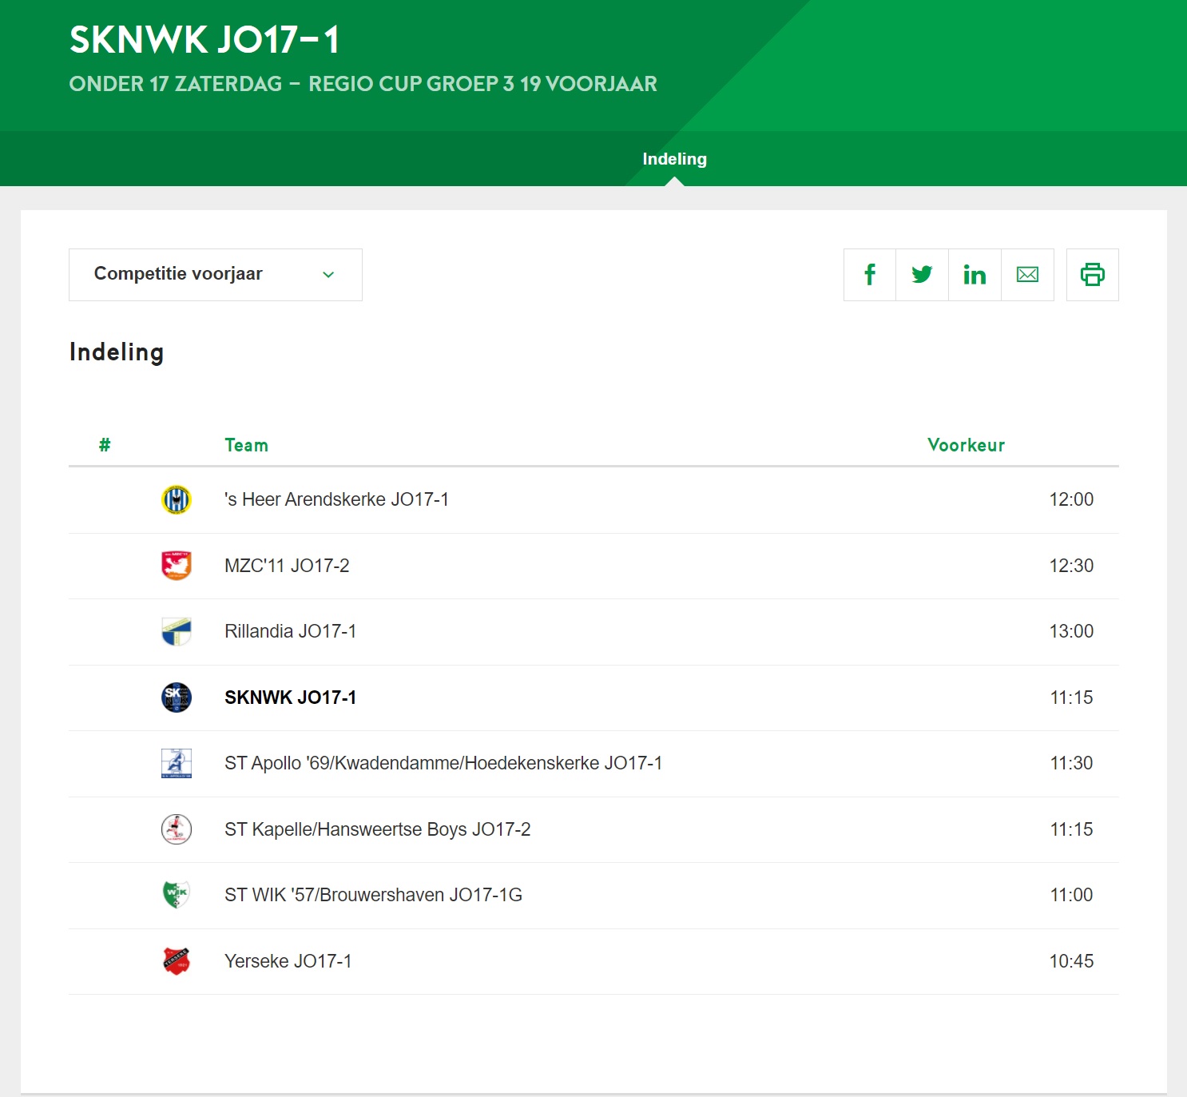This screenshot has height=1097, width=1187.
Task: Click 11:00 time for ST WIK '57
Action: 1071,895
